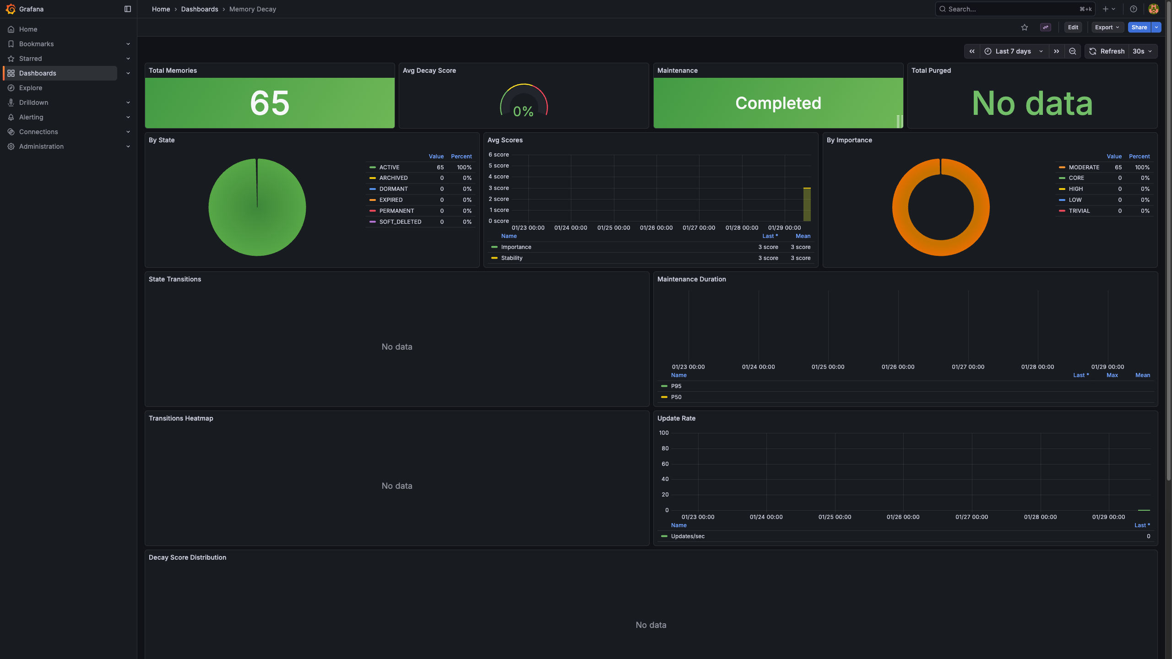Screen dimensions: 1172x659
Task: Toggle P95 series in Maintenance Duration legend
Action: (x=676, y=386)
